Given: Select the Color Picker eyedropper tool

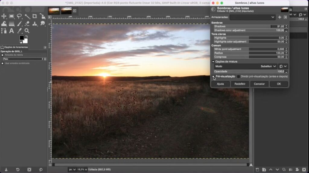Looking at the screenshot, I should 19,31.
